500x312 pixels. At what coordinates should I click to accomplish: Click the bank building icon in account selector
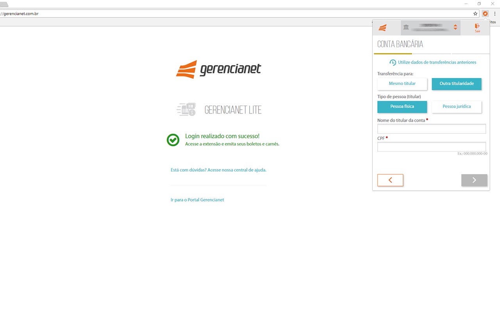(406, 27)
